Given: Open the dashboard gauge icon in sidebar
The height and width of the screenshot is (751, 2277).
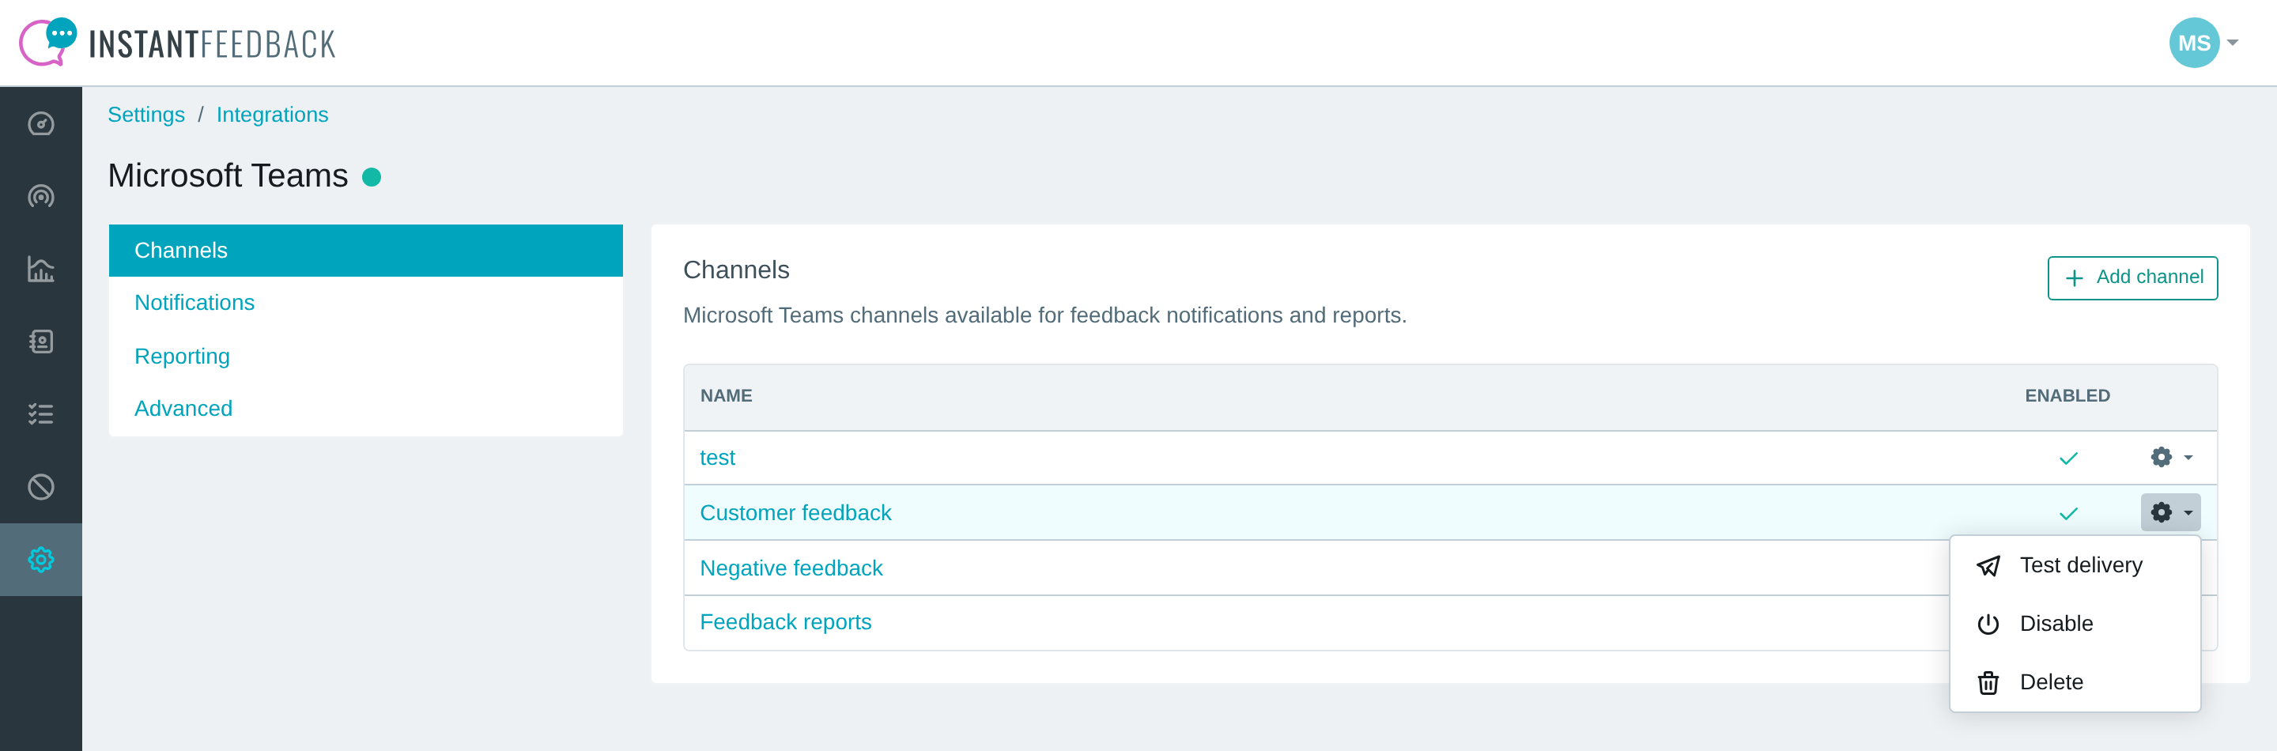Looking at the screenshot, I should (x=40, y=123).
